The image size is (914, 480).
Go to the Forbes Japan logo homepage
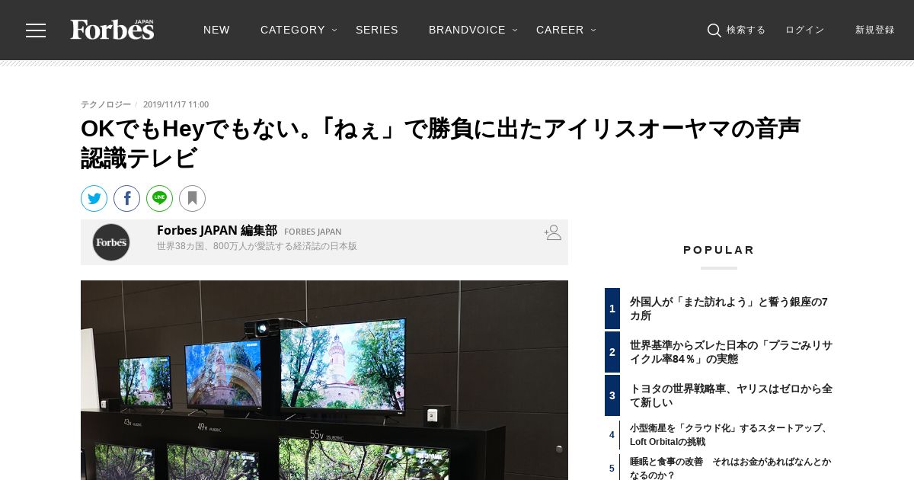pyautogui.click(x=113, y=30)
